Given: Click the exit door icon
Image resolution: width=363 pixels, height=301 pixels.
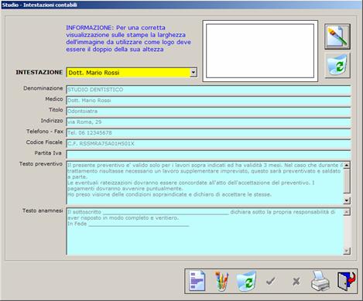Looking at the screenshot, I should [x=347, y=281].
